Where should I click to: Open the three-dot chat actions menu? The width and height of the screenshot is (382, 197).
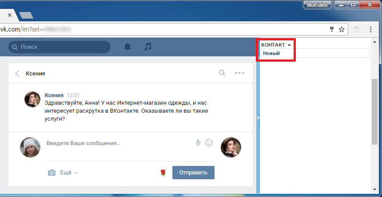(x=240, y=73)
